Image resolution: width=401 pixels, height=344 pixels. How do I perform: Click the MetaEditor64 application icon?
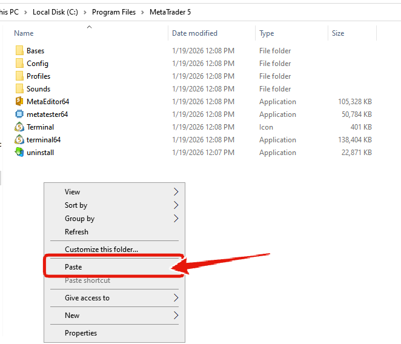click(19, 102)
